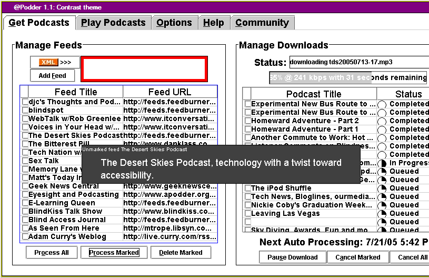The image size is (429, 278).
Task: Mark the Sex Talk feed checkbox
Action: (x=25, y=161)
